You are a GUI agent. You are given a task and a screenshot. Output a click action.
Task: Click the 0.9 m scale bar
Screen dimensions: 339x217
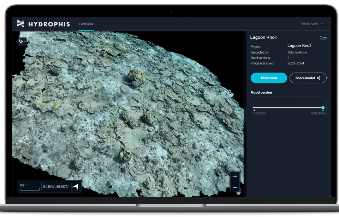coord(29,187)
